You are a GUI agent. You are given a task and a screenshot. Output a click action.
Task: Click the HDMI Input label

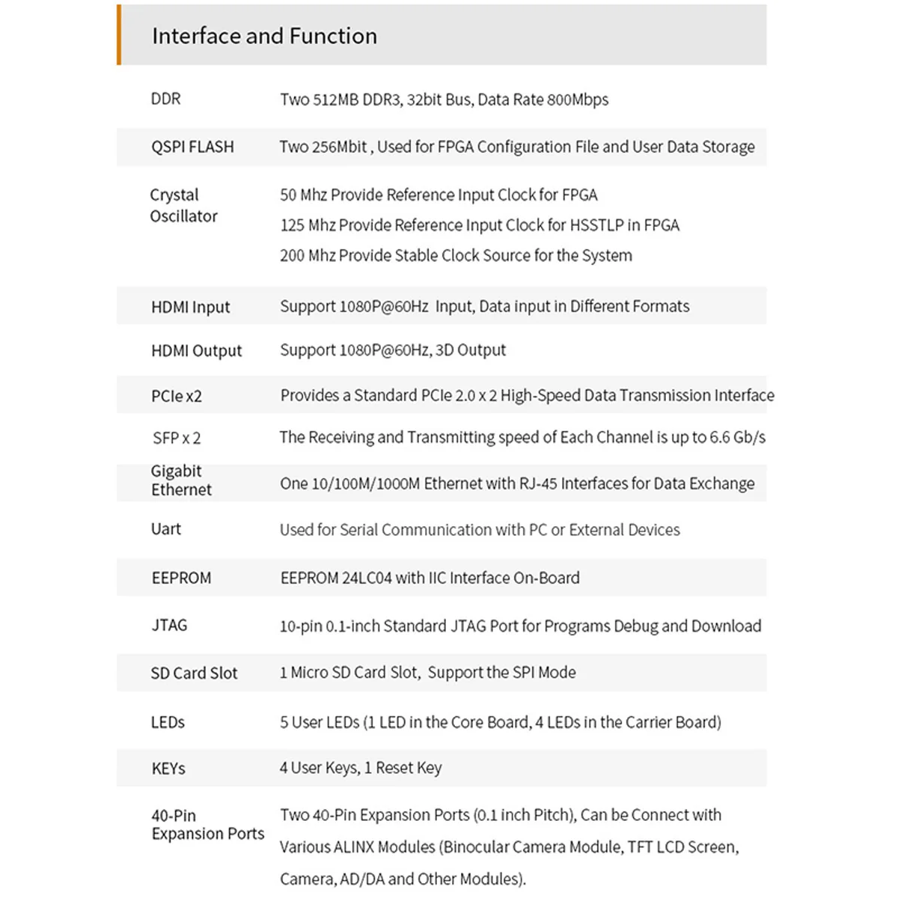[x=190, y=307]
